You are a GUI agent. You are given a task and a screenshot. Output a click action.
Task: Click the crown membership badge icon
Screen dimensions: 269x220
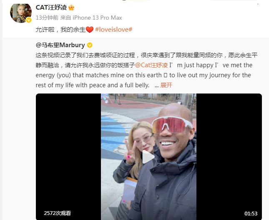click(71, 8)
